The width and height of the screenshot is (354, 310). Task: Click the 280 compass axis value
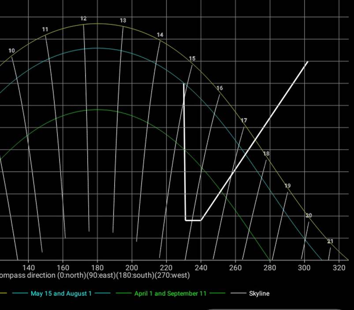[x=270, y=268]
